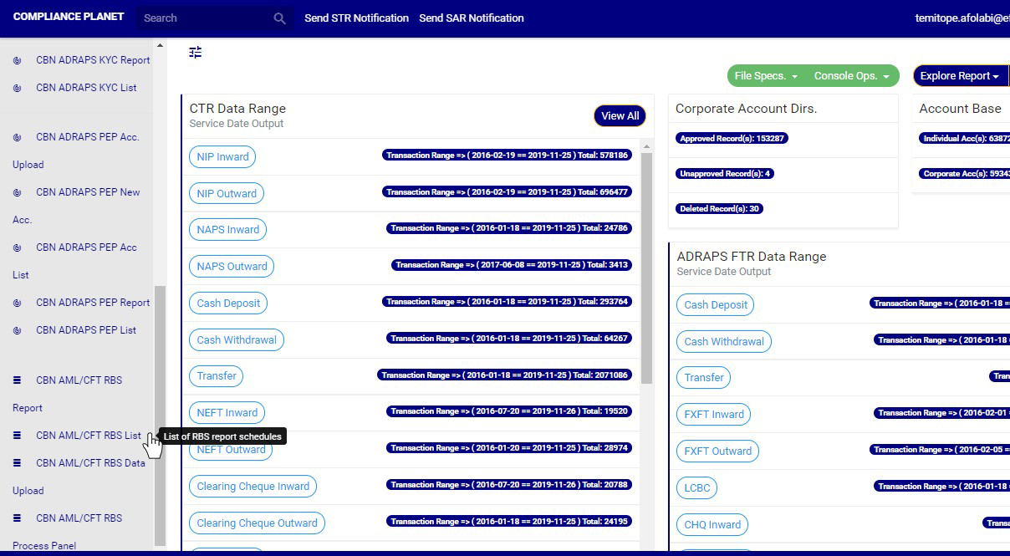Click the filter sliders icon
This screenshot has width=1010, height=556.
click(196, 53)
